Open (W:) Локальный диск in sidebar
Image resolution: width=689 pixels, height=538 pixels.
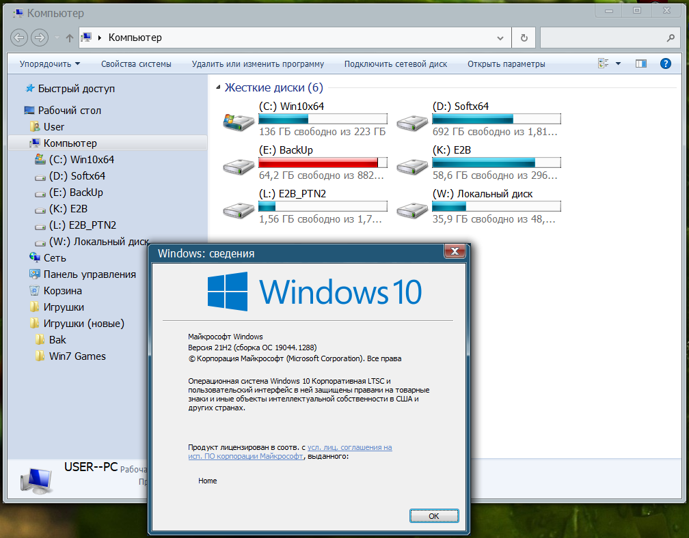click(x=99, y=242)
